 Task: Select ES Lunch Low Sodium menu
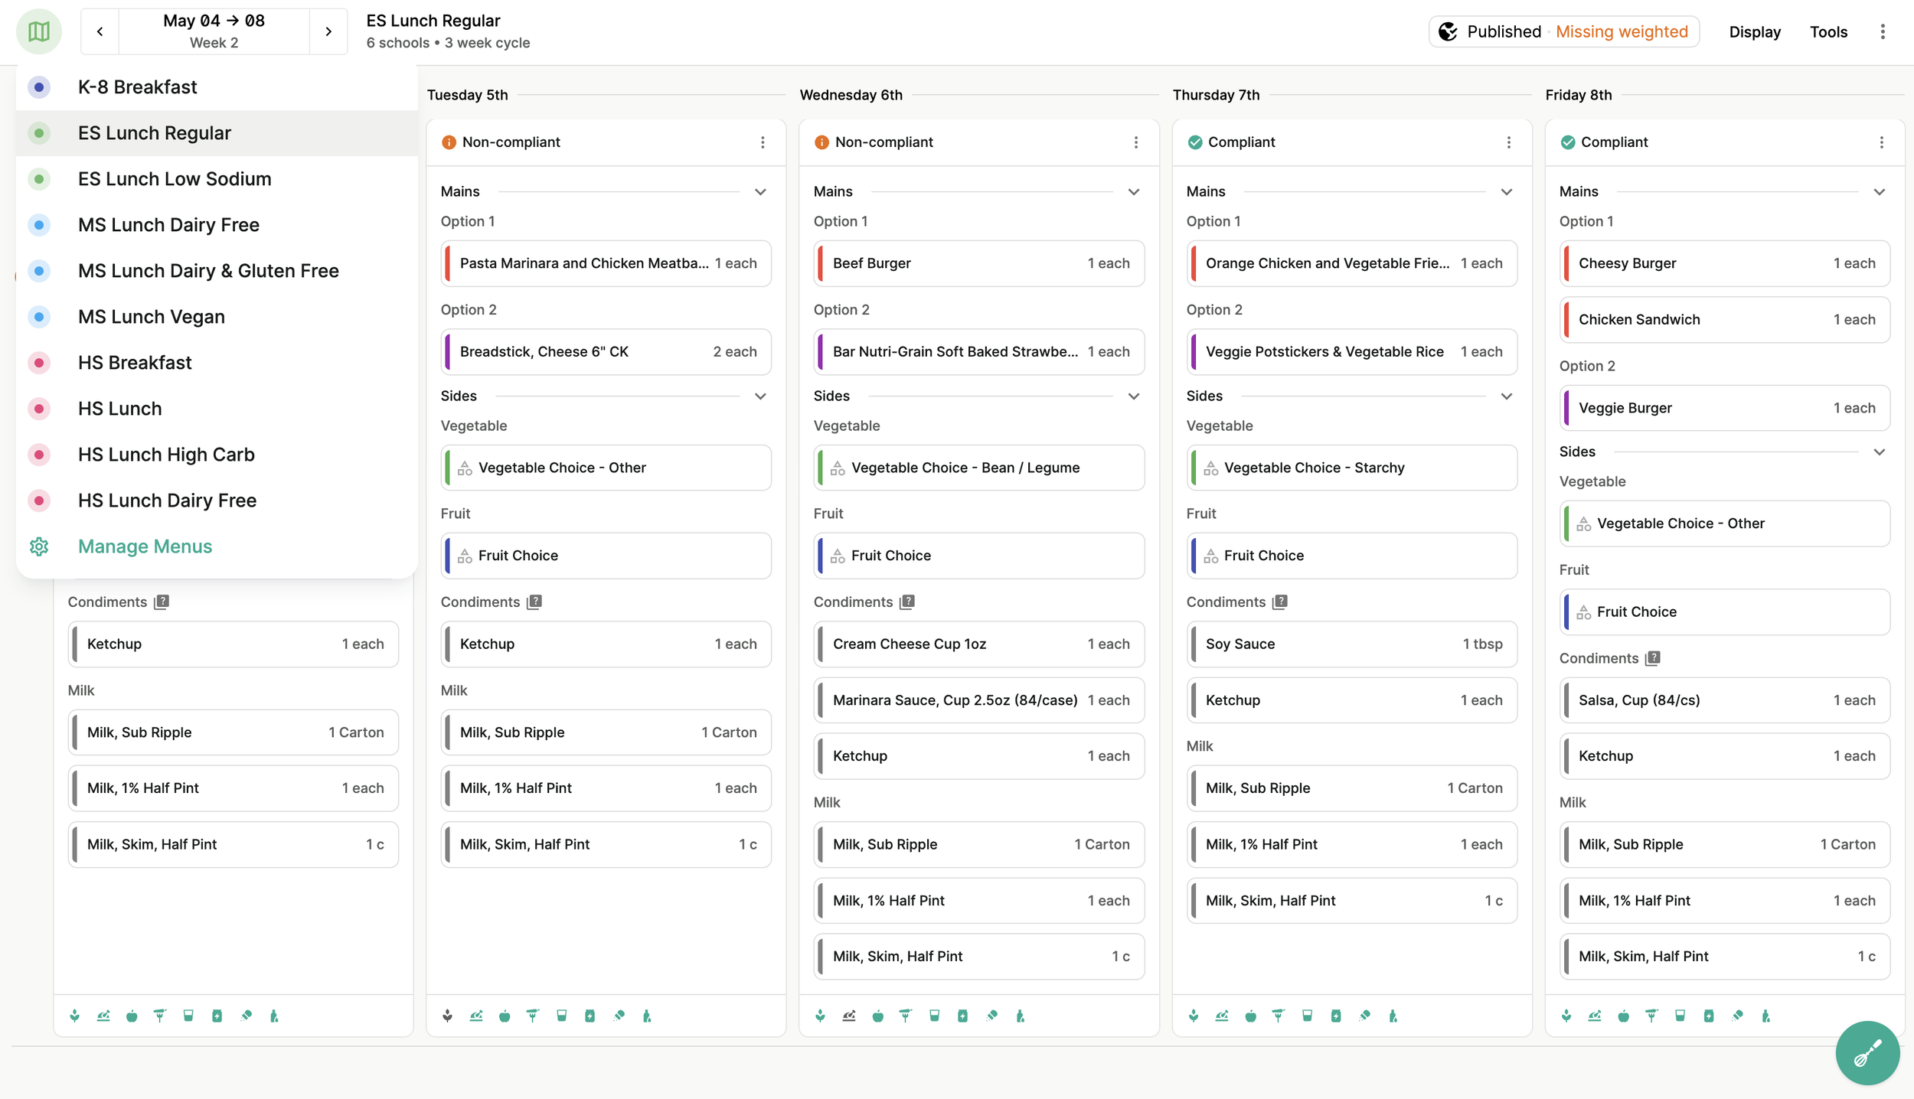point(217,179)
